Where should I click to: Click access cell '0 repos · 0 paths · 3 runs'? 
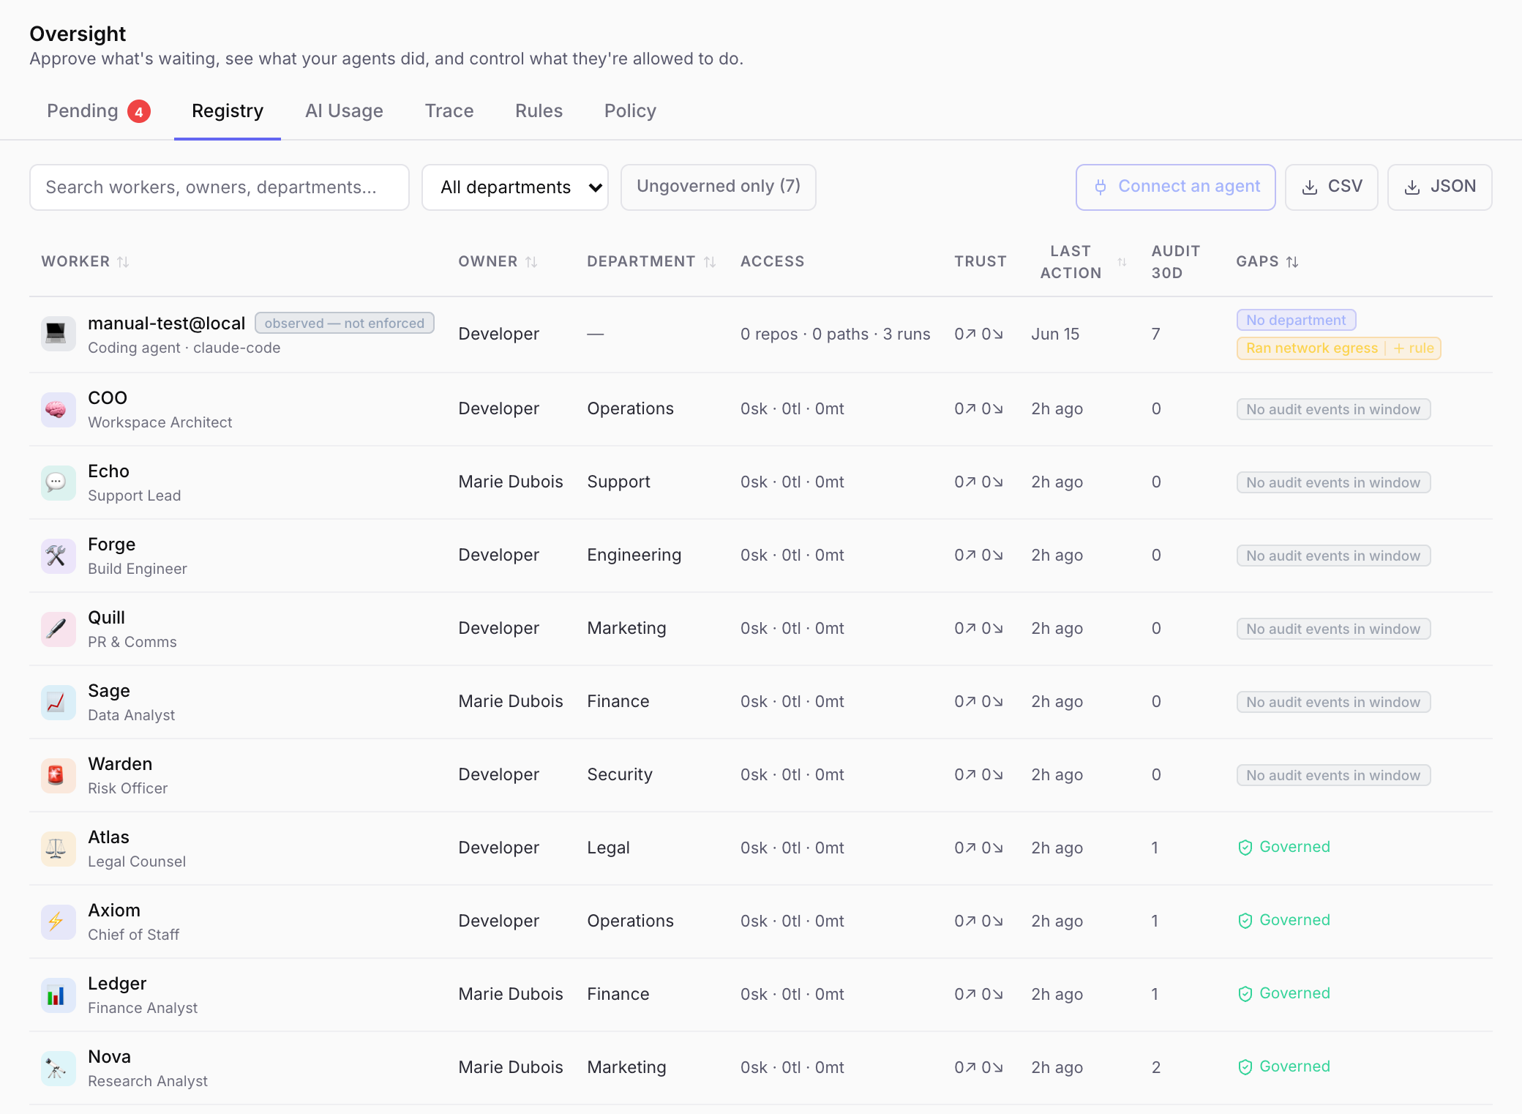coord(835,334)
